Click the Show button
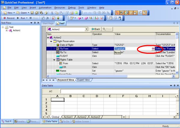The image size is (180, 128). click(x=107, y=29)
